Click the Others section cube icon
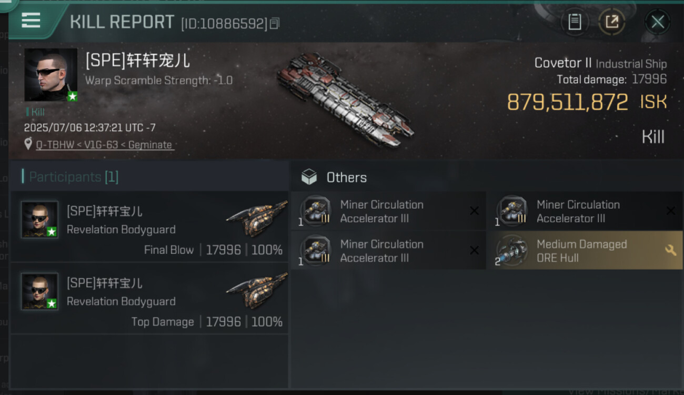684x395 pixels. 309,177
